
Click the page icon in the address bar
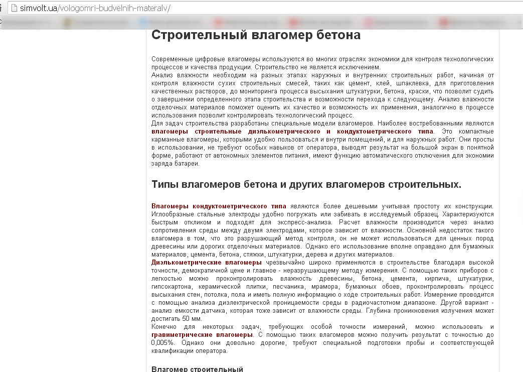coord(14,9)
